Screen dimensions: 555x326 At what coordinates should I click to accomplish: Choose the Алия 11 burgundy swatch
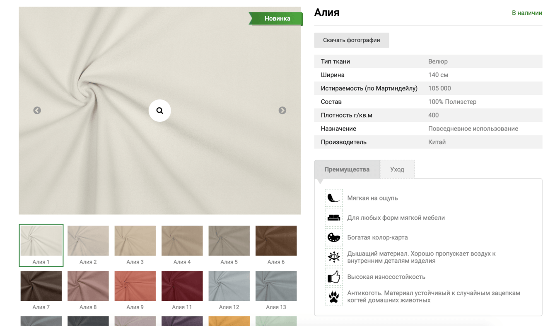tap(182, 286)
